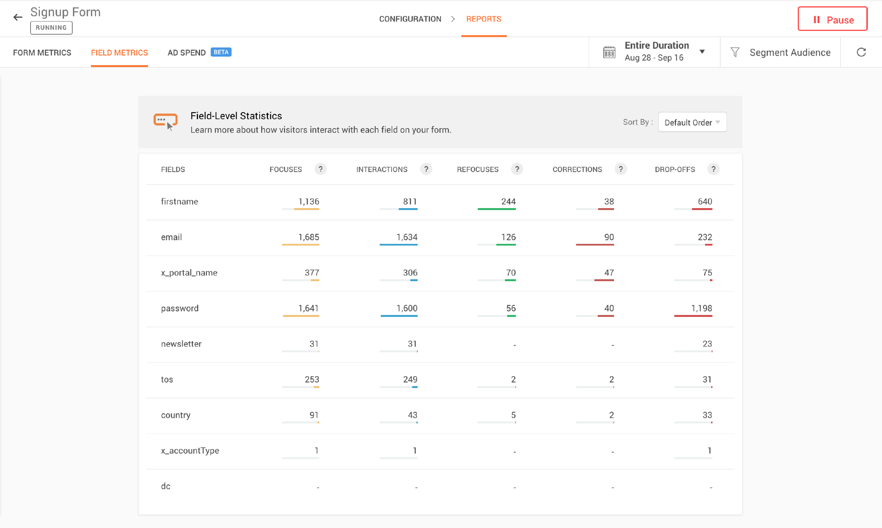Pause the running Signup Form

tap(832, 19)
